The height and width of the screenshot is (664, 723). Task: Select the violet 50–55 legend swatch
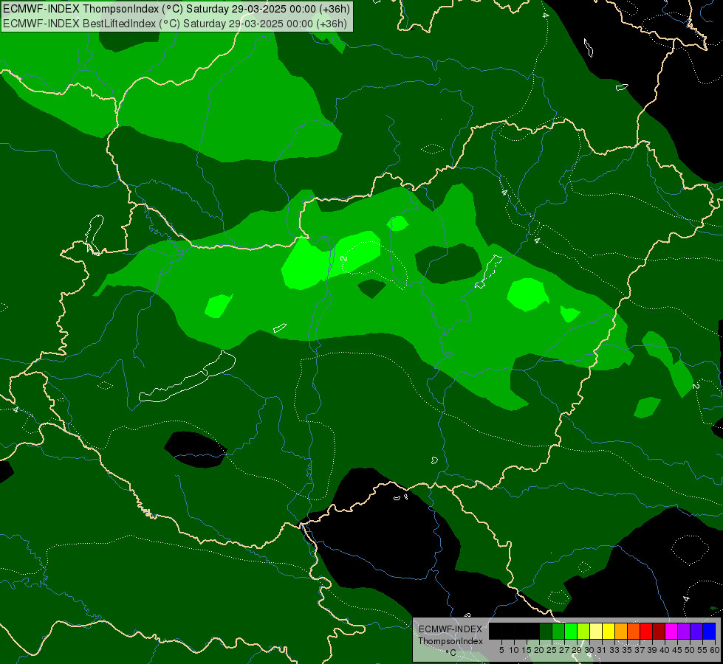[x=696, y=631]
